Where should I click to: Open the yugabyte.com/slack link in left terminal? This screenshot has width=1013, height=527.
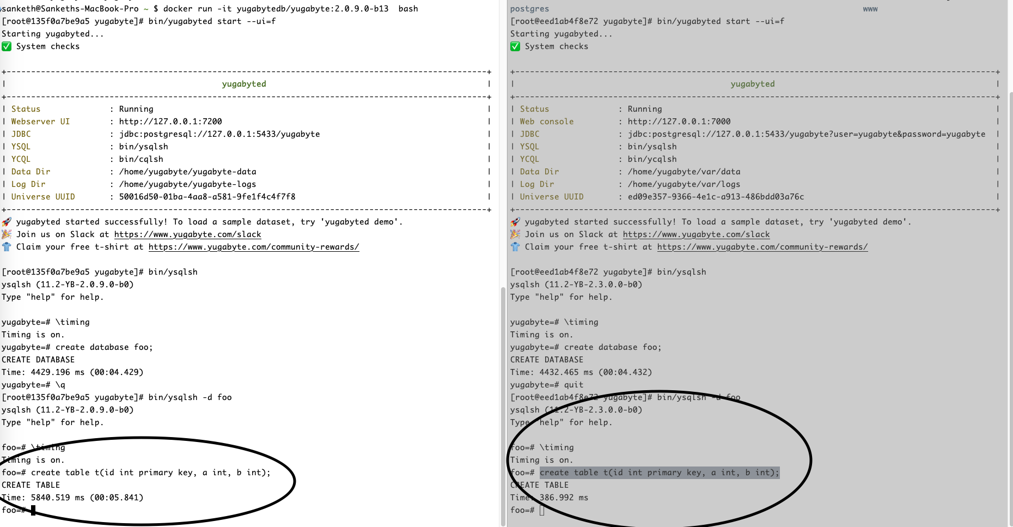coord(188,234)
